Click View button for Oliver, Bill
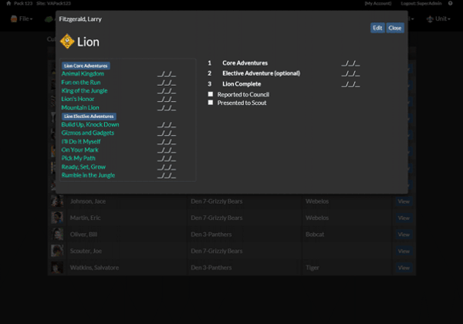The image size is (463, 324). (x=404, y=235)
